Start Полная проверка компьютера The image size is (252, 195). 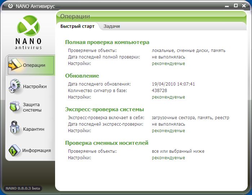(x=107, y=42)
